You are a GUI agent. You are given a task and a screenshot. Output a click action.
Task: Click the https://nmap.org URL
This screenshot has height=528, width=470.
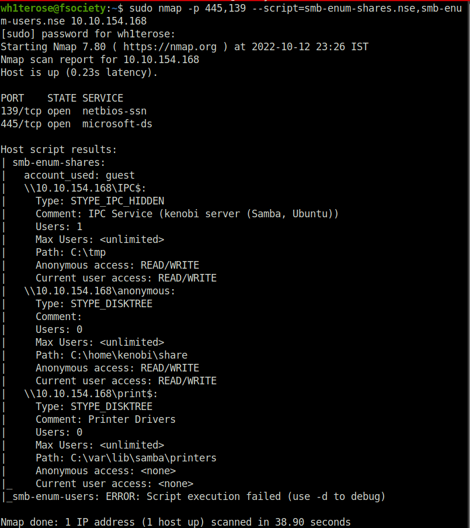(170, 47)
